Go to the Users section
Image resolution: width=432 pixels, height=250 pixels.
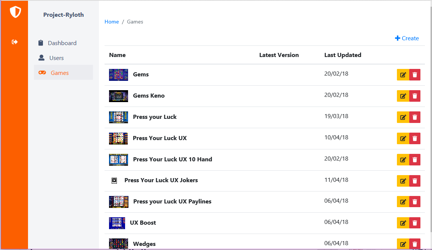56,58
